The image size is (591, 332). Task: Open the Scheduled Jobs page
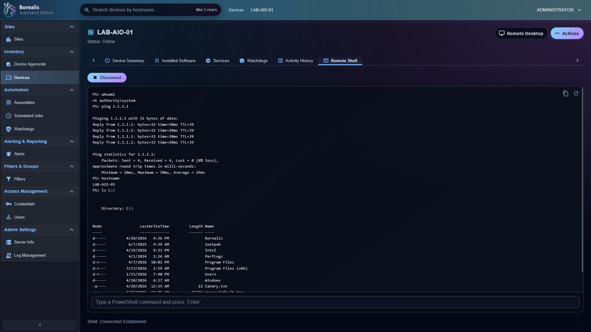coord(40,116)
